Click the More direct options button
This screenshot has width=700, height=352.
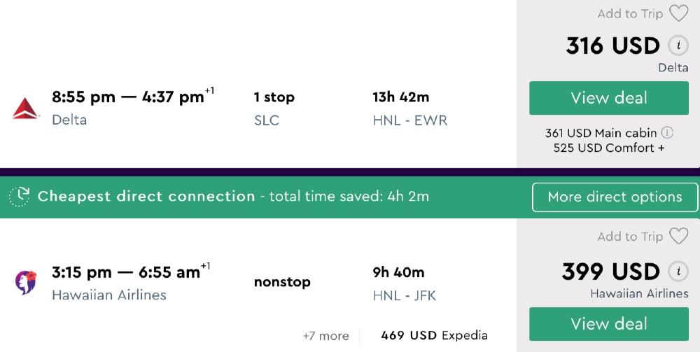click(615, 197)
